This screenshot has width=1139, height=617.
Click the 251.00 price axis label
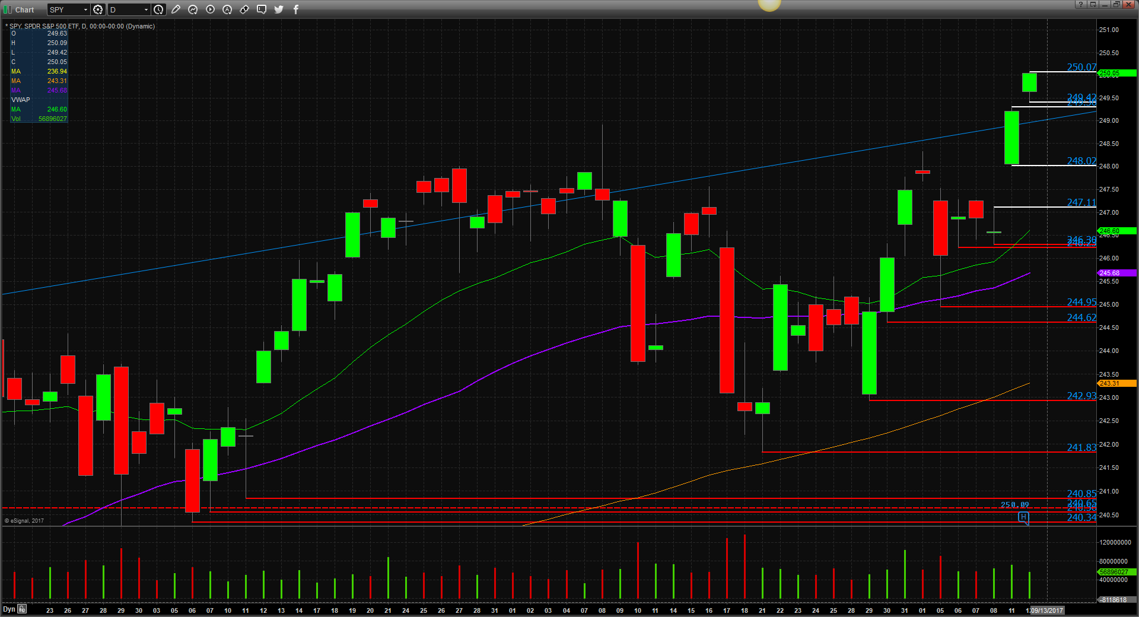pos(1109,30)
